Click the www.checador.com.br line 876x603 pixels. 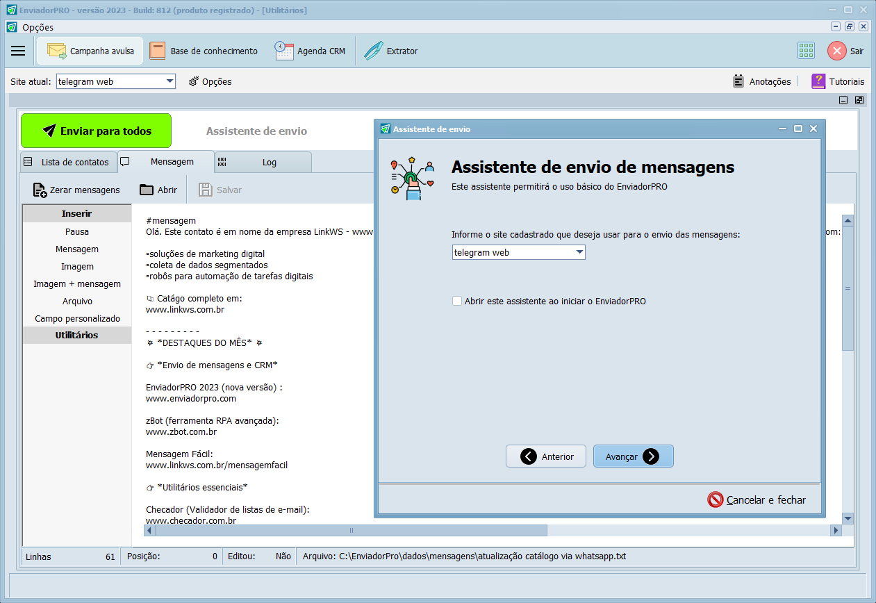click(191, 520)
